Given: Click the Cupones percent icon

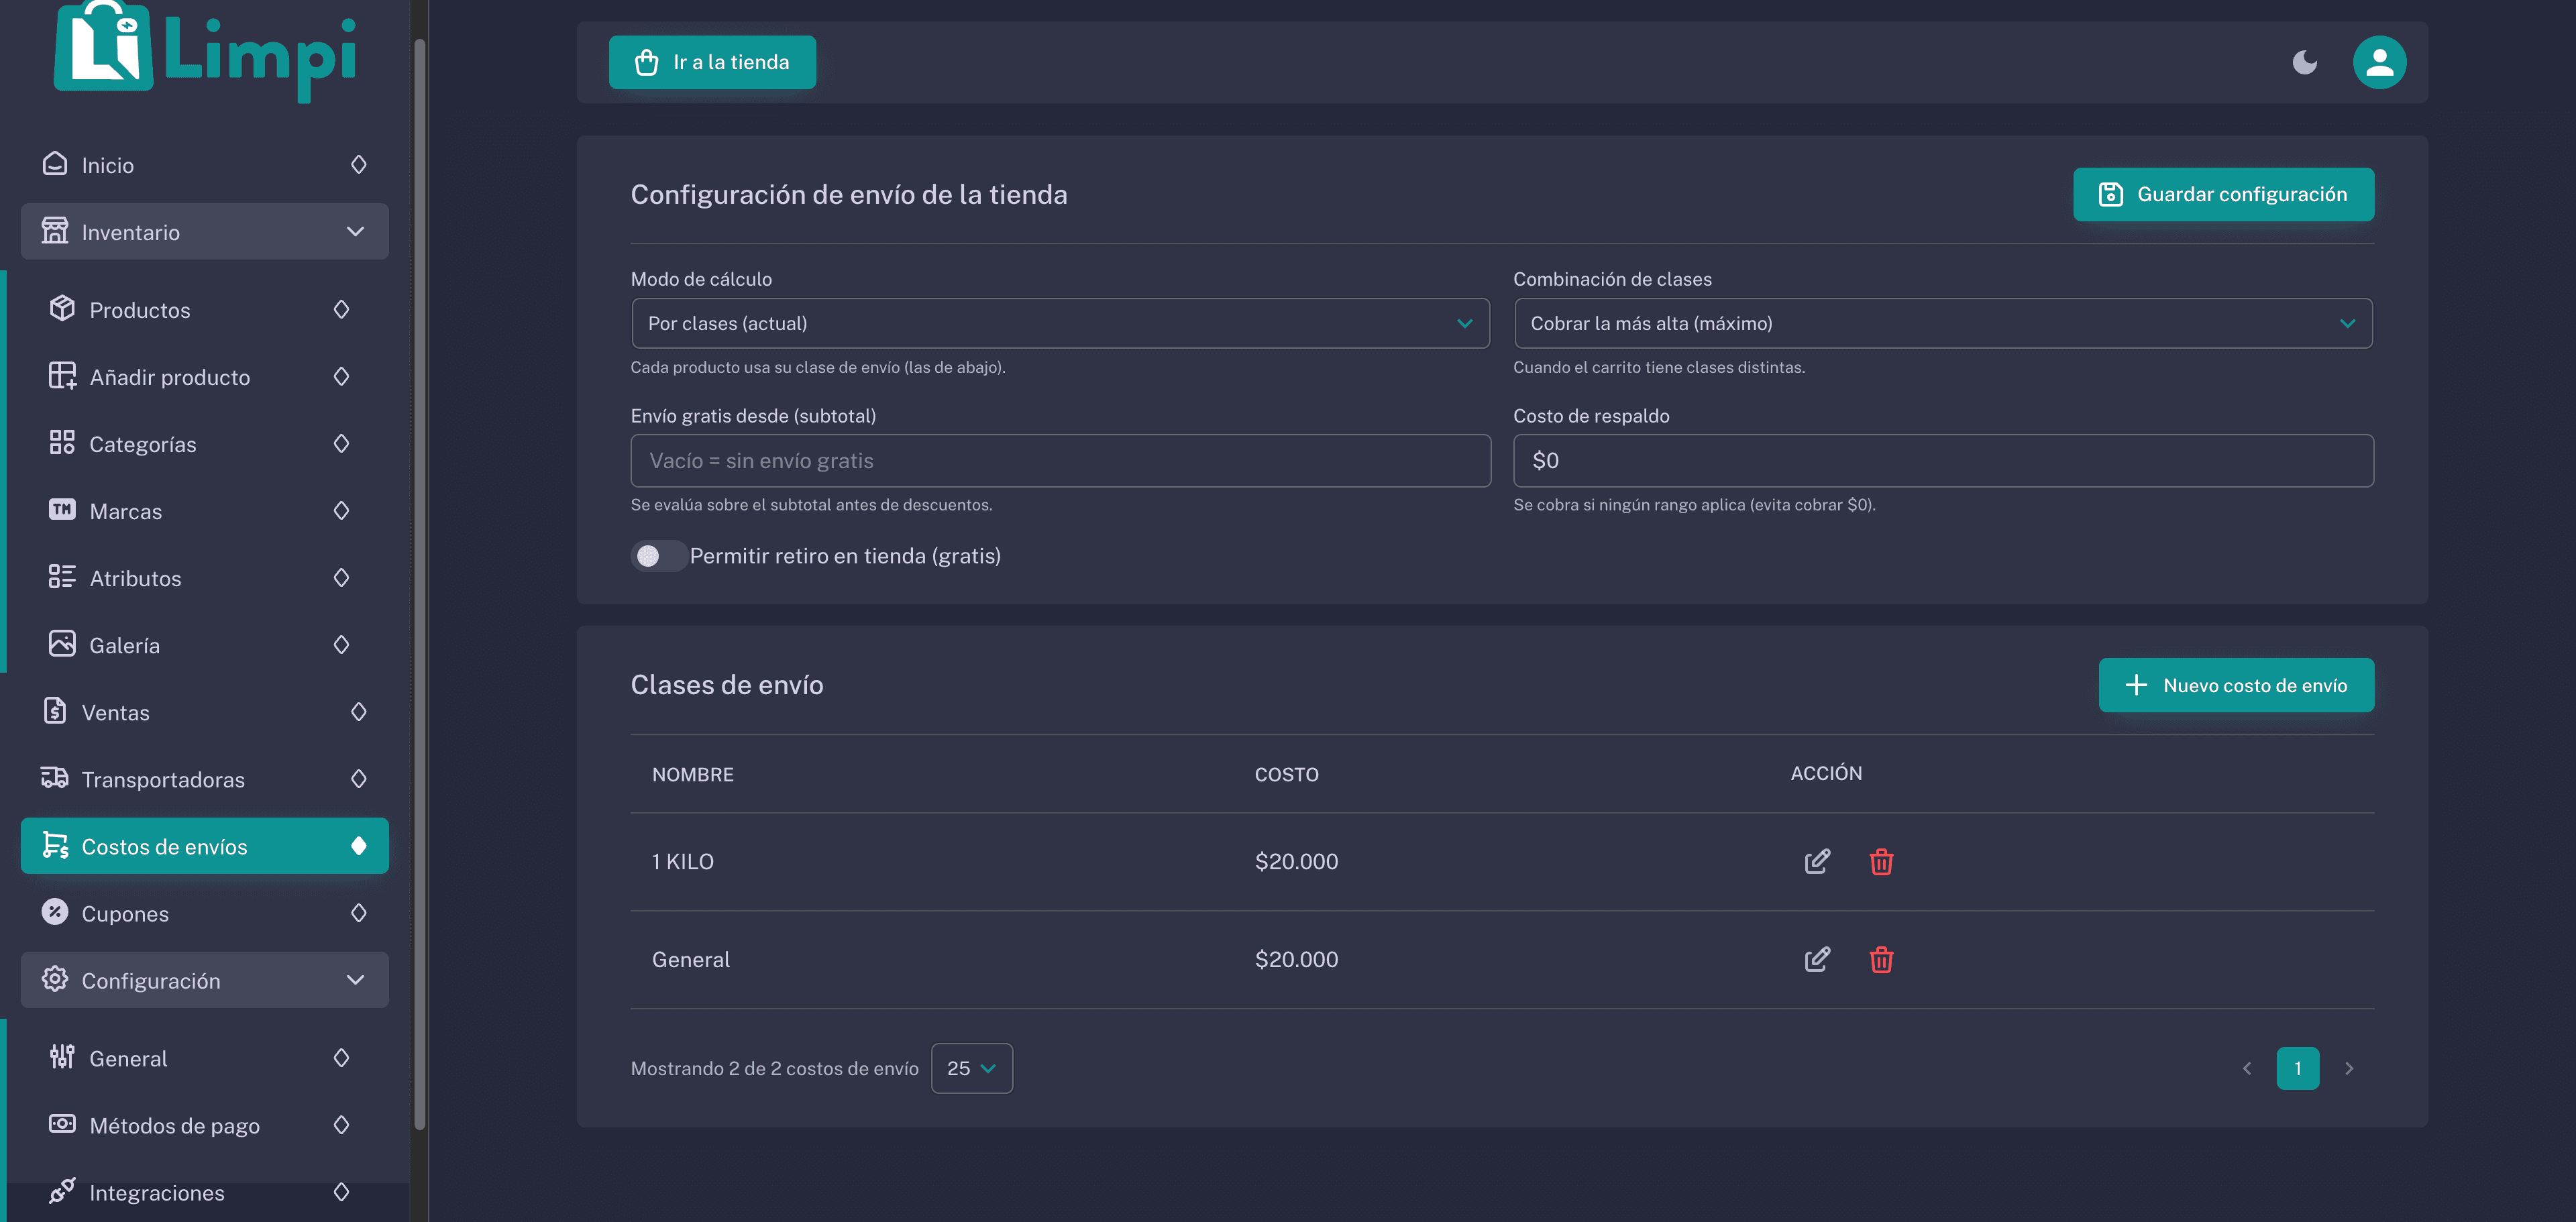Looking at the screenshot, I should (x=55, y=912).
